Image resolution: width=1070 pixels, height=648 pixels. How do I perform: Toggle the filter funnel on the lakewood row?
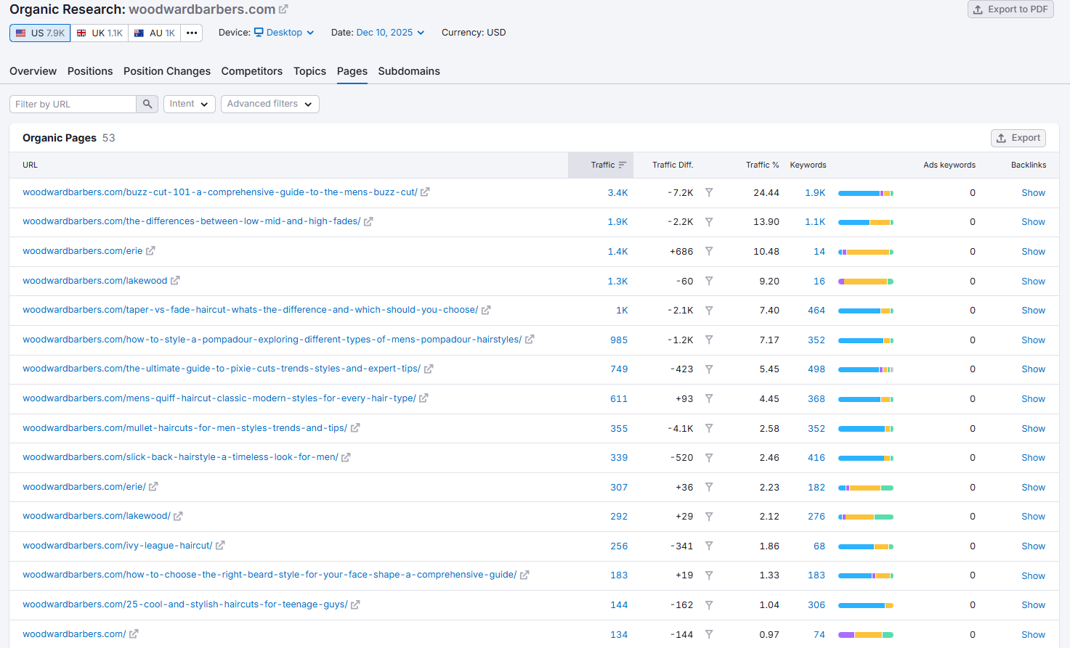click(709, 281)
